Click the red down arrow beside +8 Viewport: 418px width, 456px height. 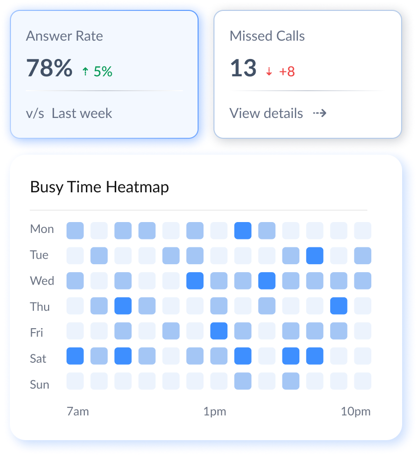coord(269,72)
